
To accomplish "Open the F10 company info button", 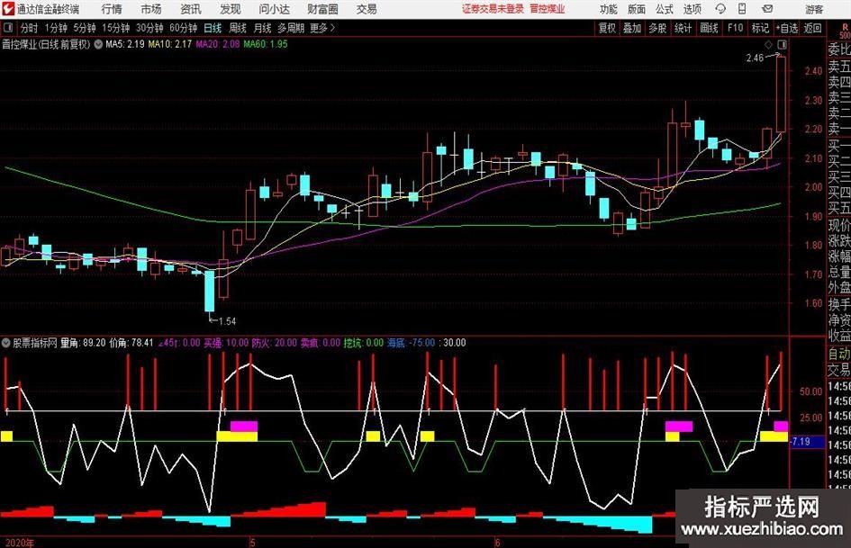I will coord(735,28).
